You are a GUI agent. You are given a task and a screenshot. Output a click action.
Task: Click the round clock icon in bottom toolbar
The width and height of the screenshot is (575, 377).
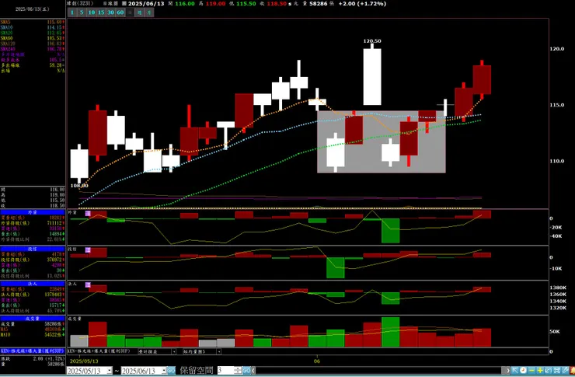point(523,371)
